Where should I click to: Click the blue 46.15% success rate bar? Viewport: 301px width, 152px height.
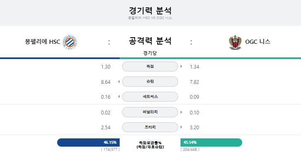(88, 142)
